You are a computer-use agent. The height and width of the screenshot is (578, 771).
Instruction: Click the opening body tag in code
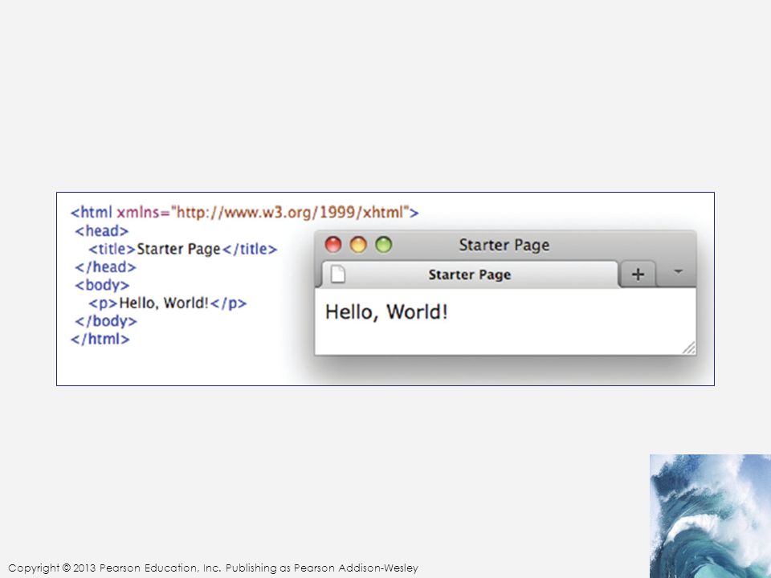(x=102, y=285)
